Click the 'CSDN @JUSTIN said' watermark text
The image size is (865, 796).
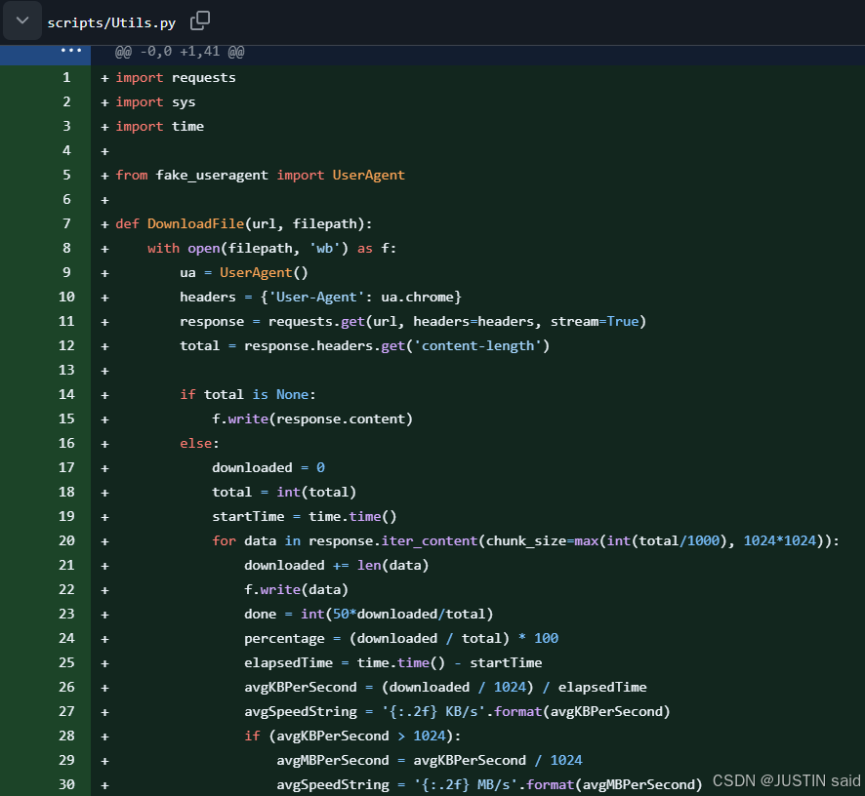[786, 780]
